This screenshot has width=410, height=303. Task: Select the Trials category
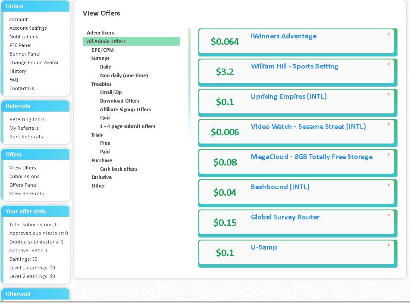pos(97,135)
